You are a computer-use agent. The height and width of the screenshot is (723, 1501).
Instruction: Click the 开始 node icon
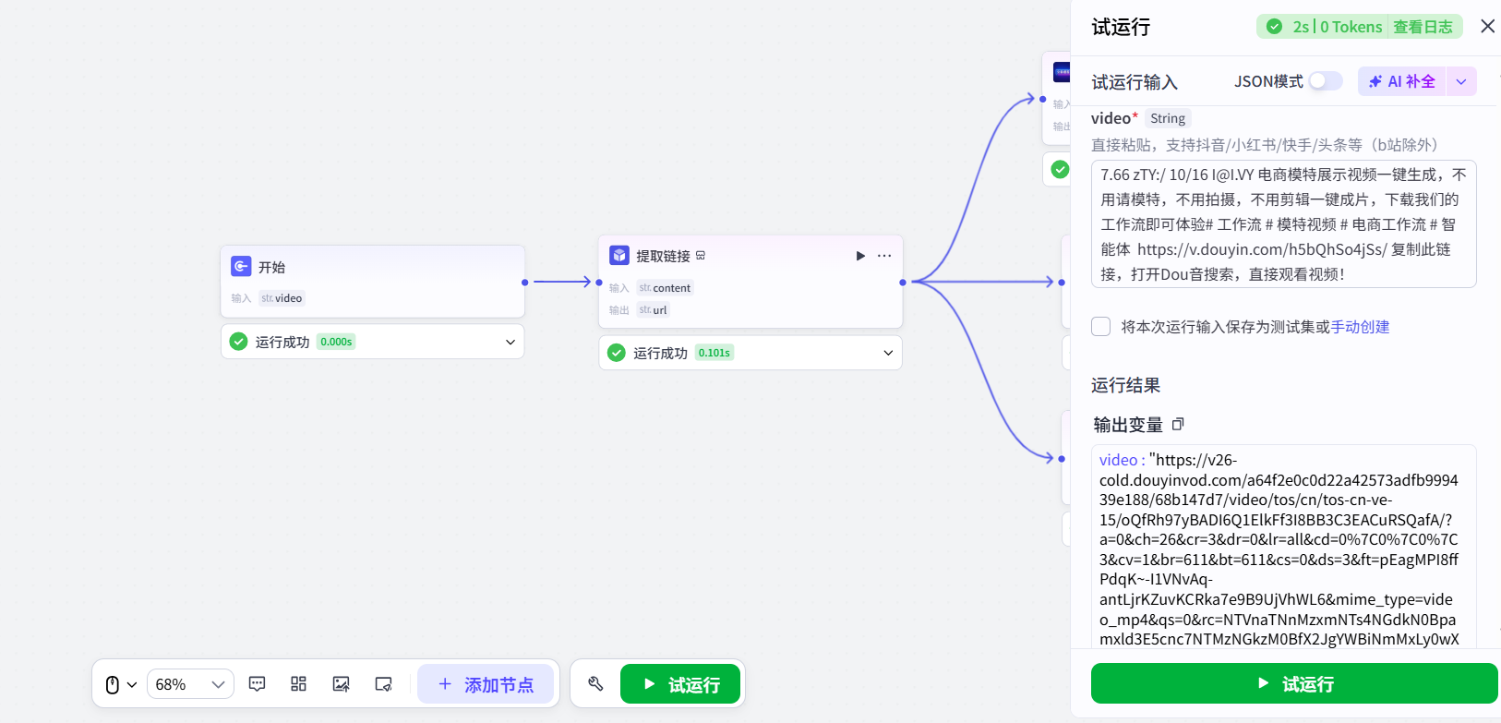point(241,267)
